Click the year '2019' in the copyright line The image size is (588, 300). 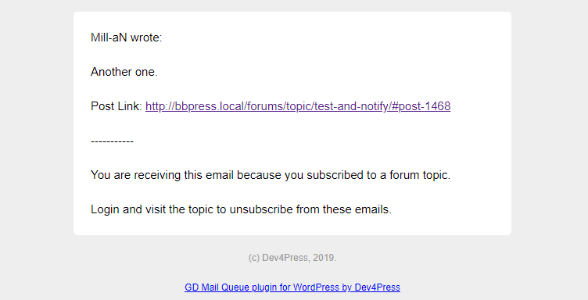click(323, 258)
